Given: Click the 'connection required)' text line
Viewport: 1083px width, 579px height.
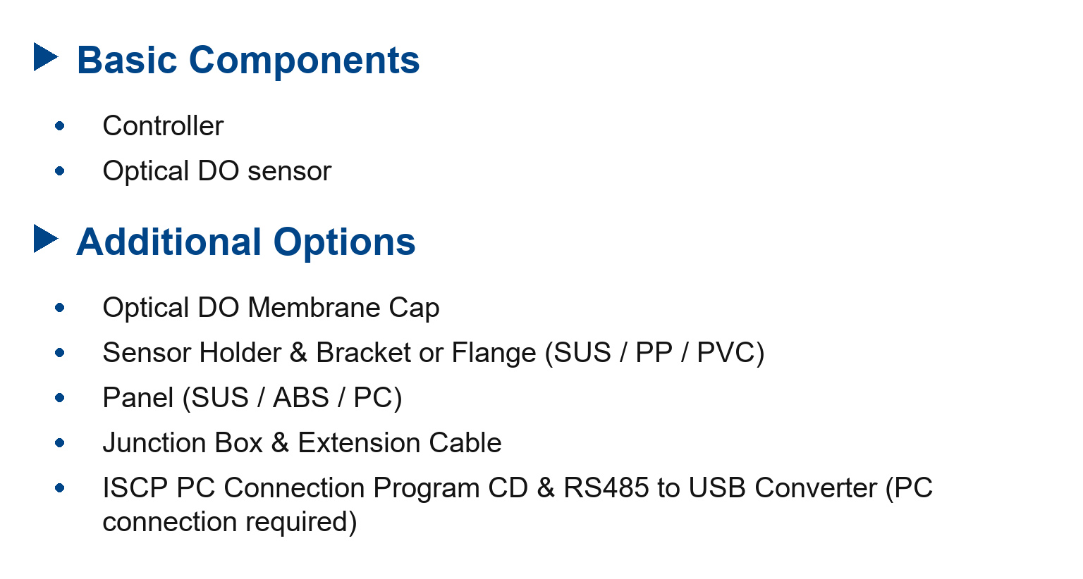Looking at the screenshot, I should pyautogui.click(x=230, y=522).
